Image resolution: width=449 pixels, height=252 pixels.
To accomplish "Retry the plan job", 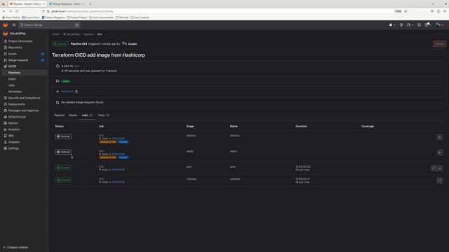I will pyautogui.click(x=434, y=168).
